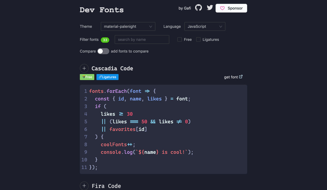Check the Ligatures filter checkbox
Image resolution: width=327 pixels, height=190 pixels.
[198, 39]
